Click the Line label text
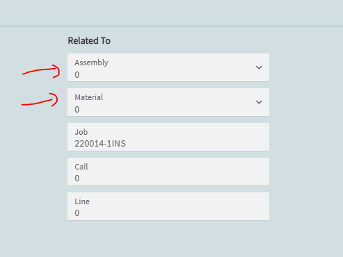 [x=82, y=201]
